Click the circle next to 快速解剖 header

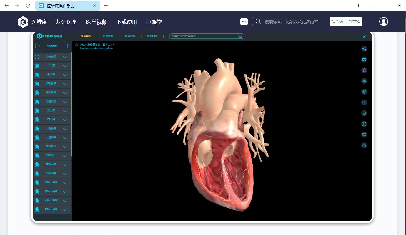(x=37, y=46)
